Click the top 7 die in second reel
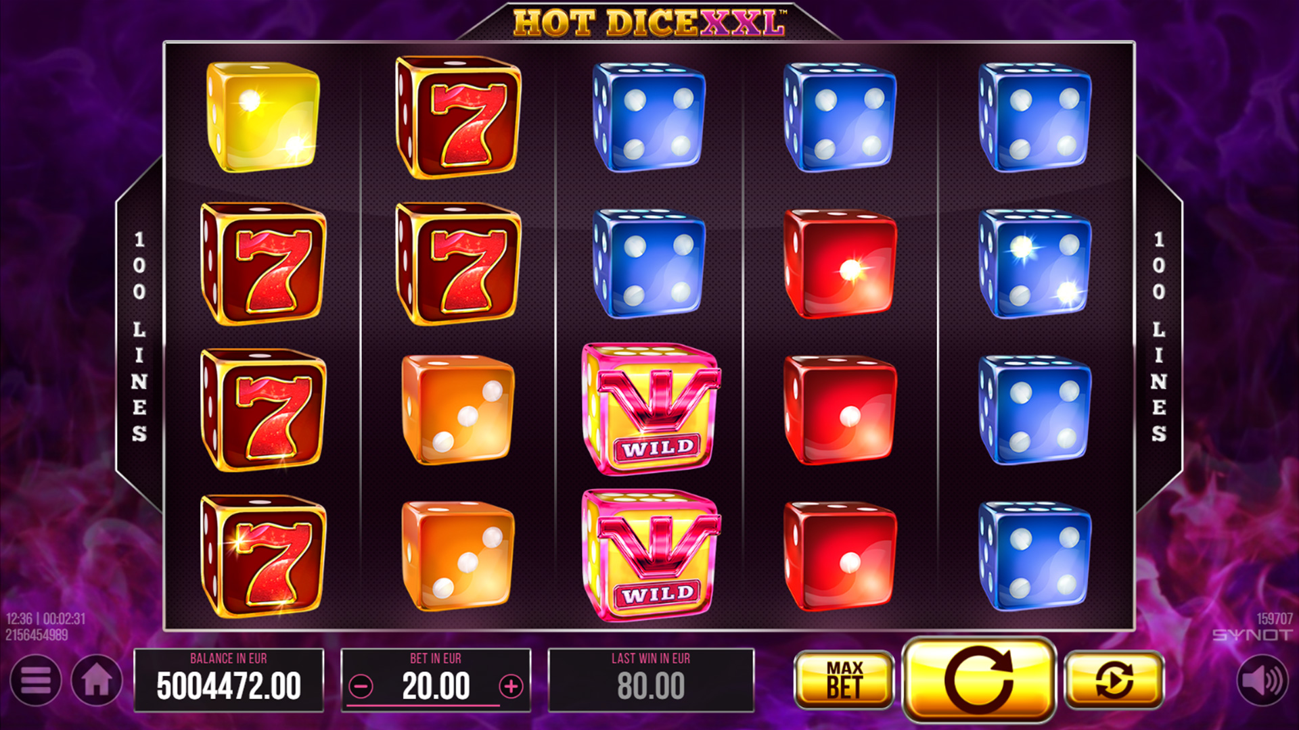This screenshot has width=1299, height=730. 458,117
